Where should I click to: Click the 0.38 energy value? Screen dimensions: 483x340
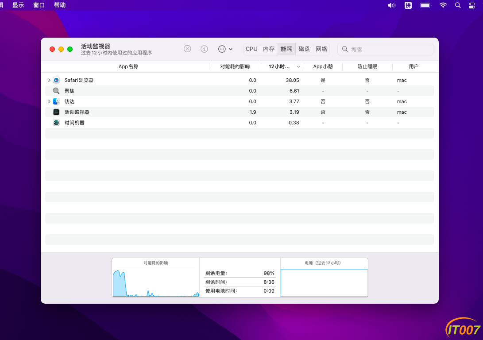pos(294,123)
